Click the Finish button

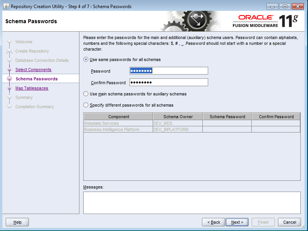coord(263,222)
